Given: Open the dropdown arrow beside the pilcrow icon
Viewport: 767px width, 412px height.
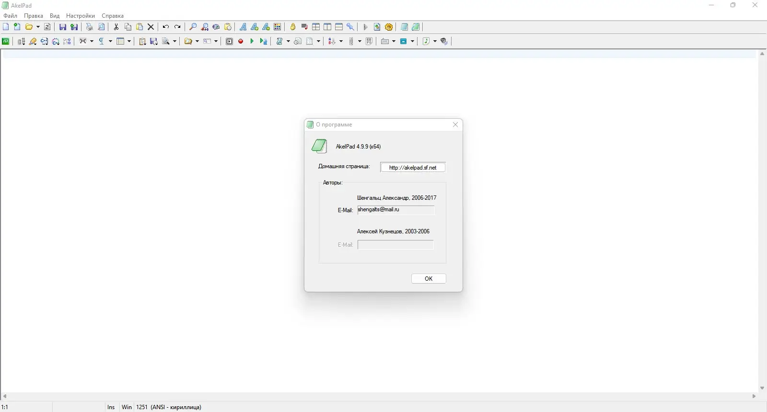Looking at the screenshot, I should (110, 41).
